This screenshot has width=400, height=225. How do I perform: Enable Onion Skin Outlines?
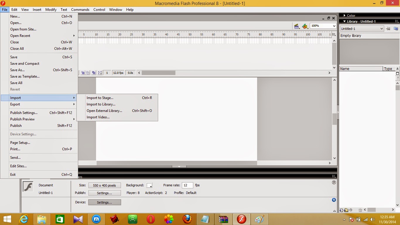pos(88,73)
